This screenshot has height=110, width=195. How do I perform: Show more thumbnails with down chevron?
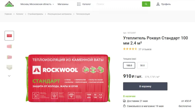[x=9, y=76]
